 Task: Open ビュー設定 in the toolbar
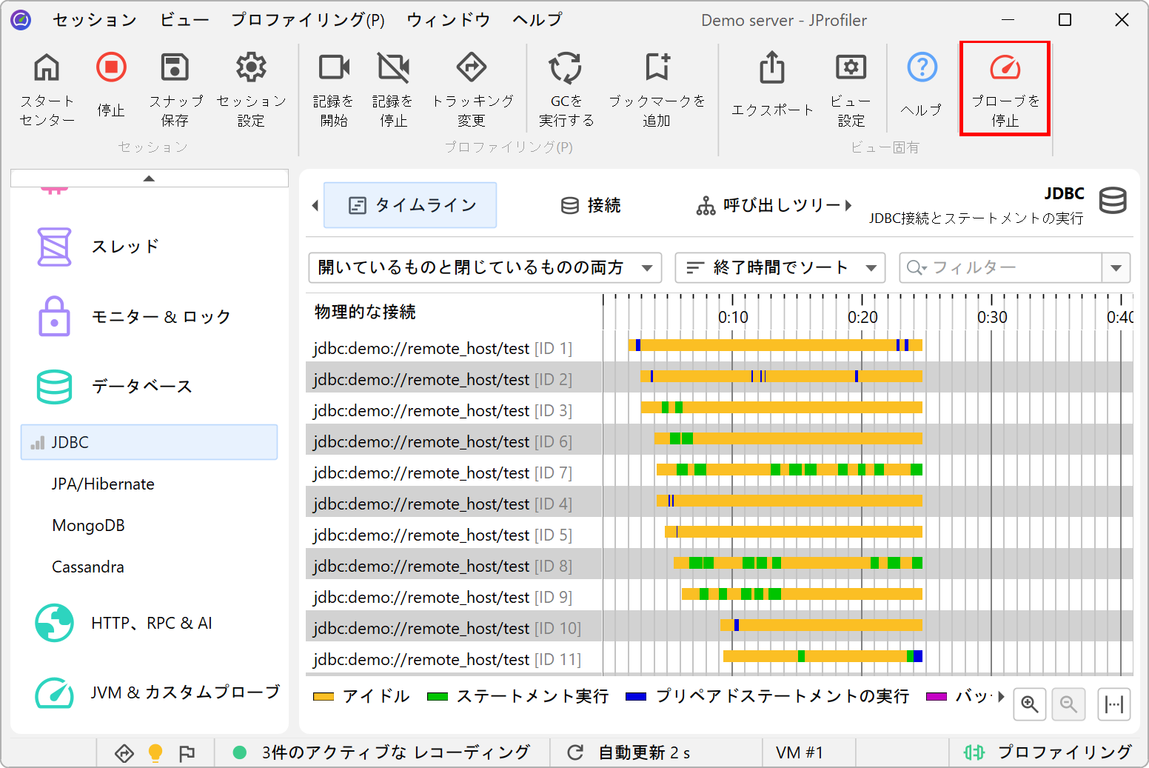(851, 68)
